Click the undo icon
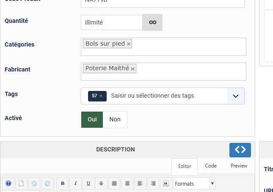This screenshot has width=273, height=192. [x=34, y=184]
